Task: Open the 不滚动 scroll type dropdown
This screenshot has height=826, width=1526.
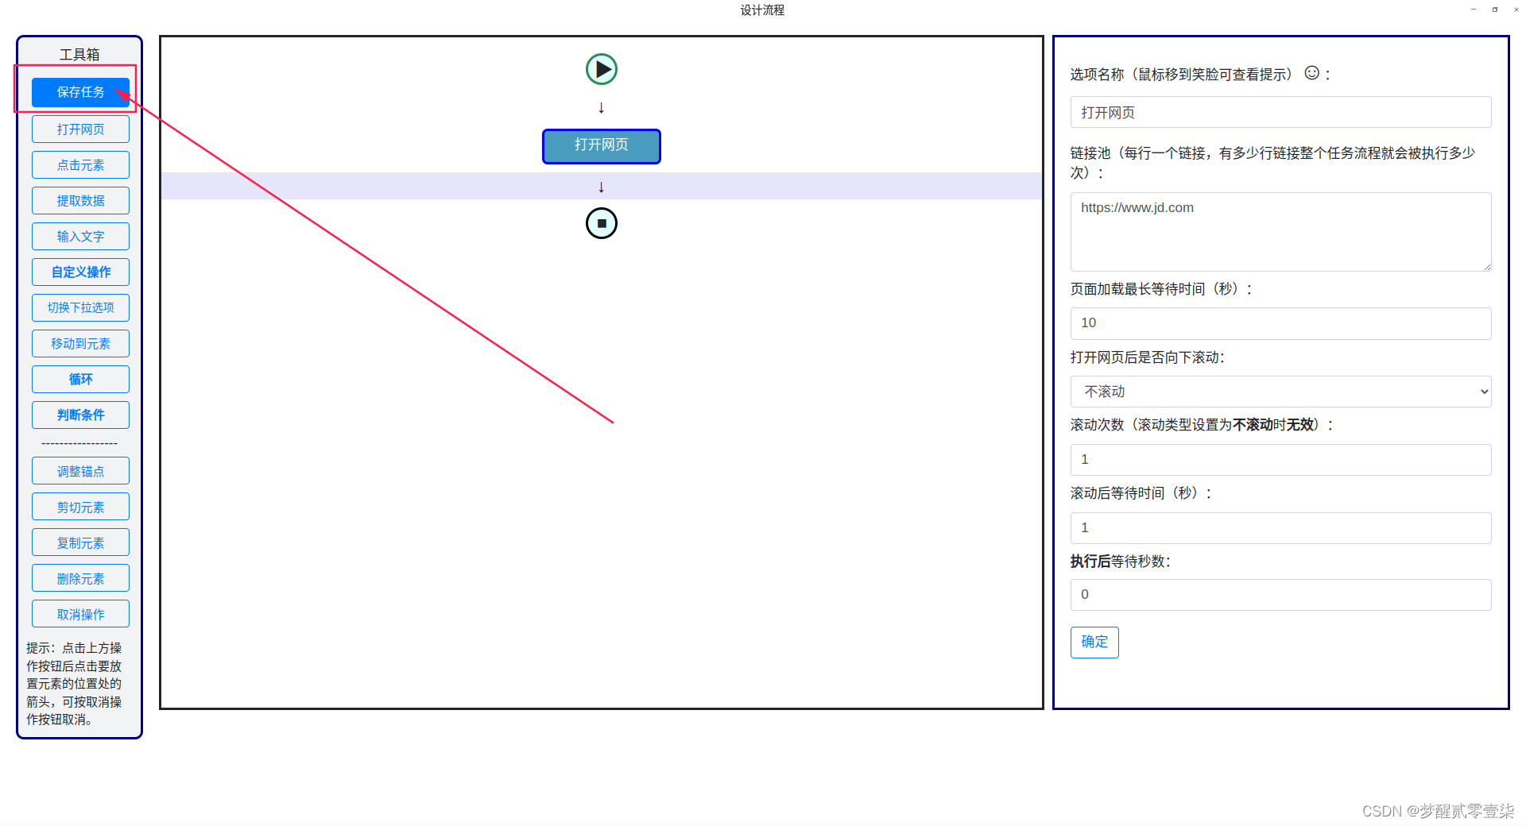Action: click(1280, 392)
